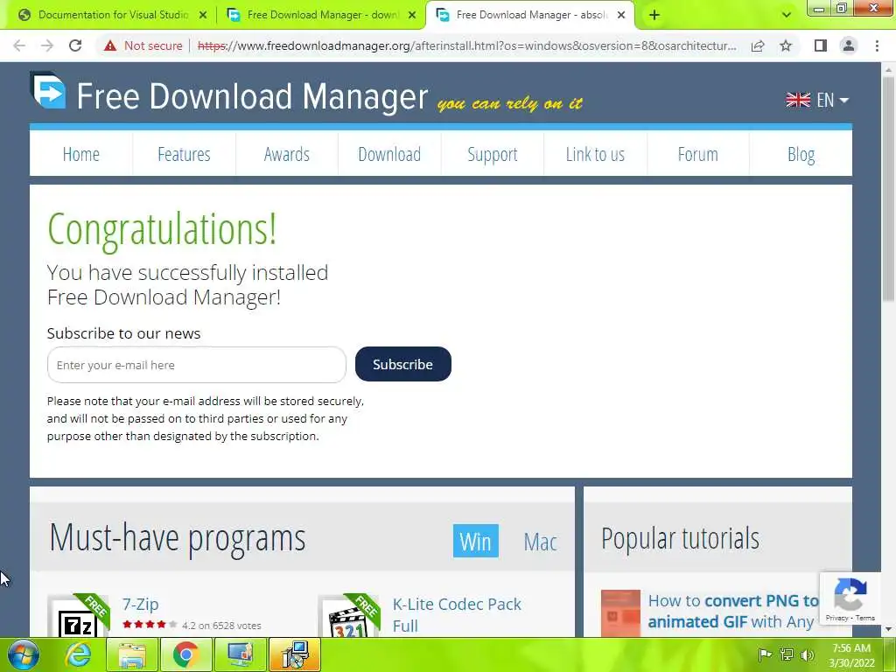Click the Free Download Manager logo icon

click(x=48, y=90)
